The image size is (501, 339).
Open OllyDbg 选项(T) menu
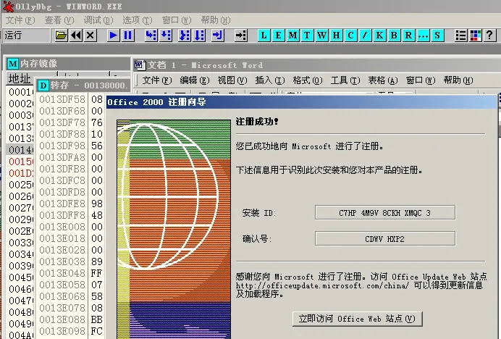point(138,20)
